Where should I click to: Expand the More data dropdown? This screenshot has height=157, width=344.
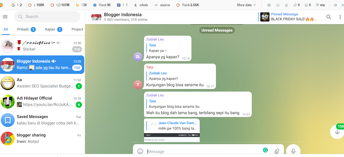coord(246,5)
